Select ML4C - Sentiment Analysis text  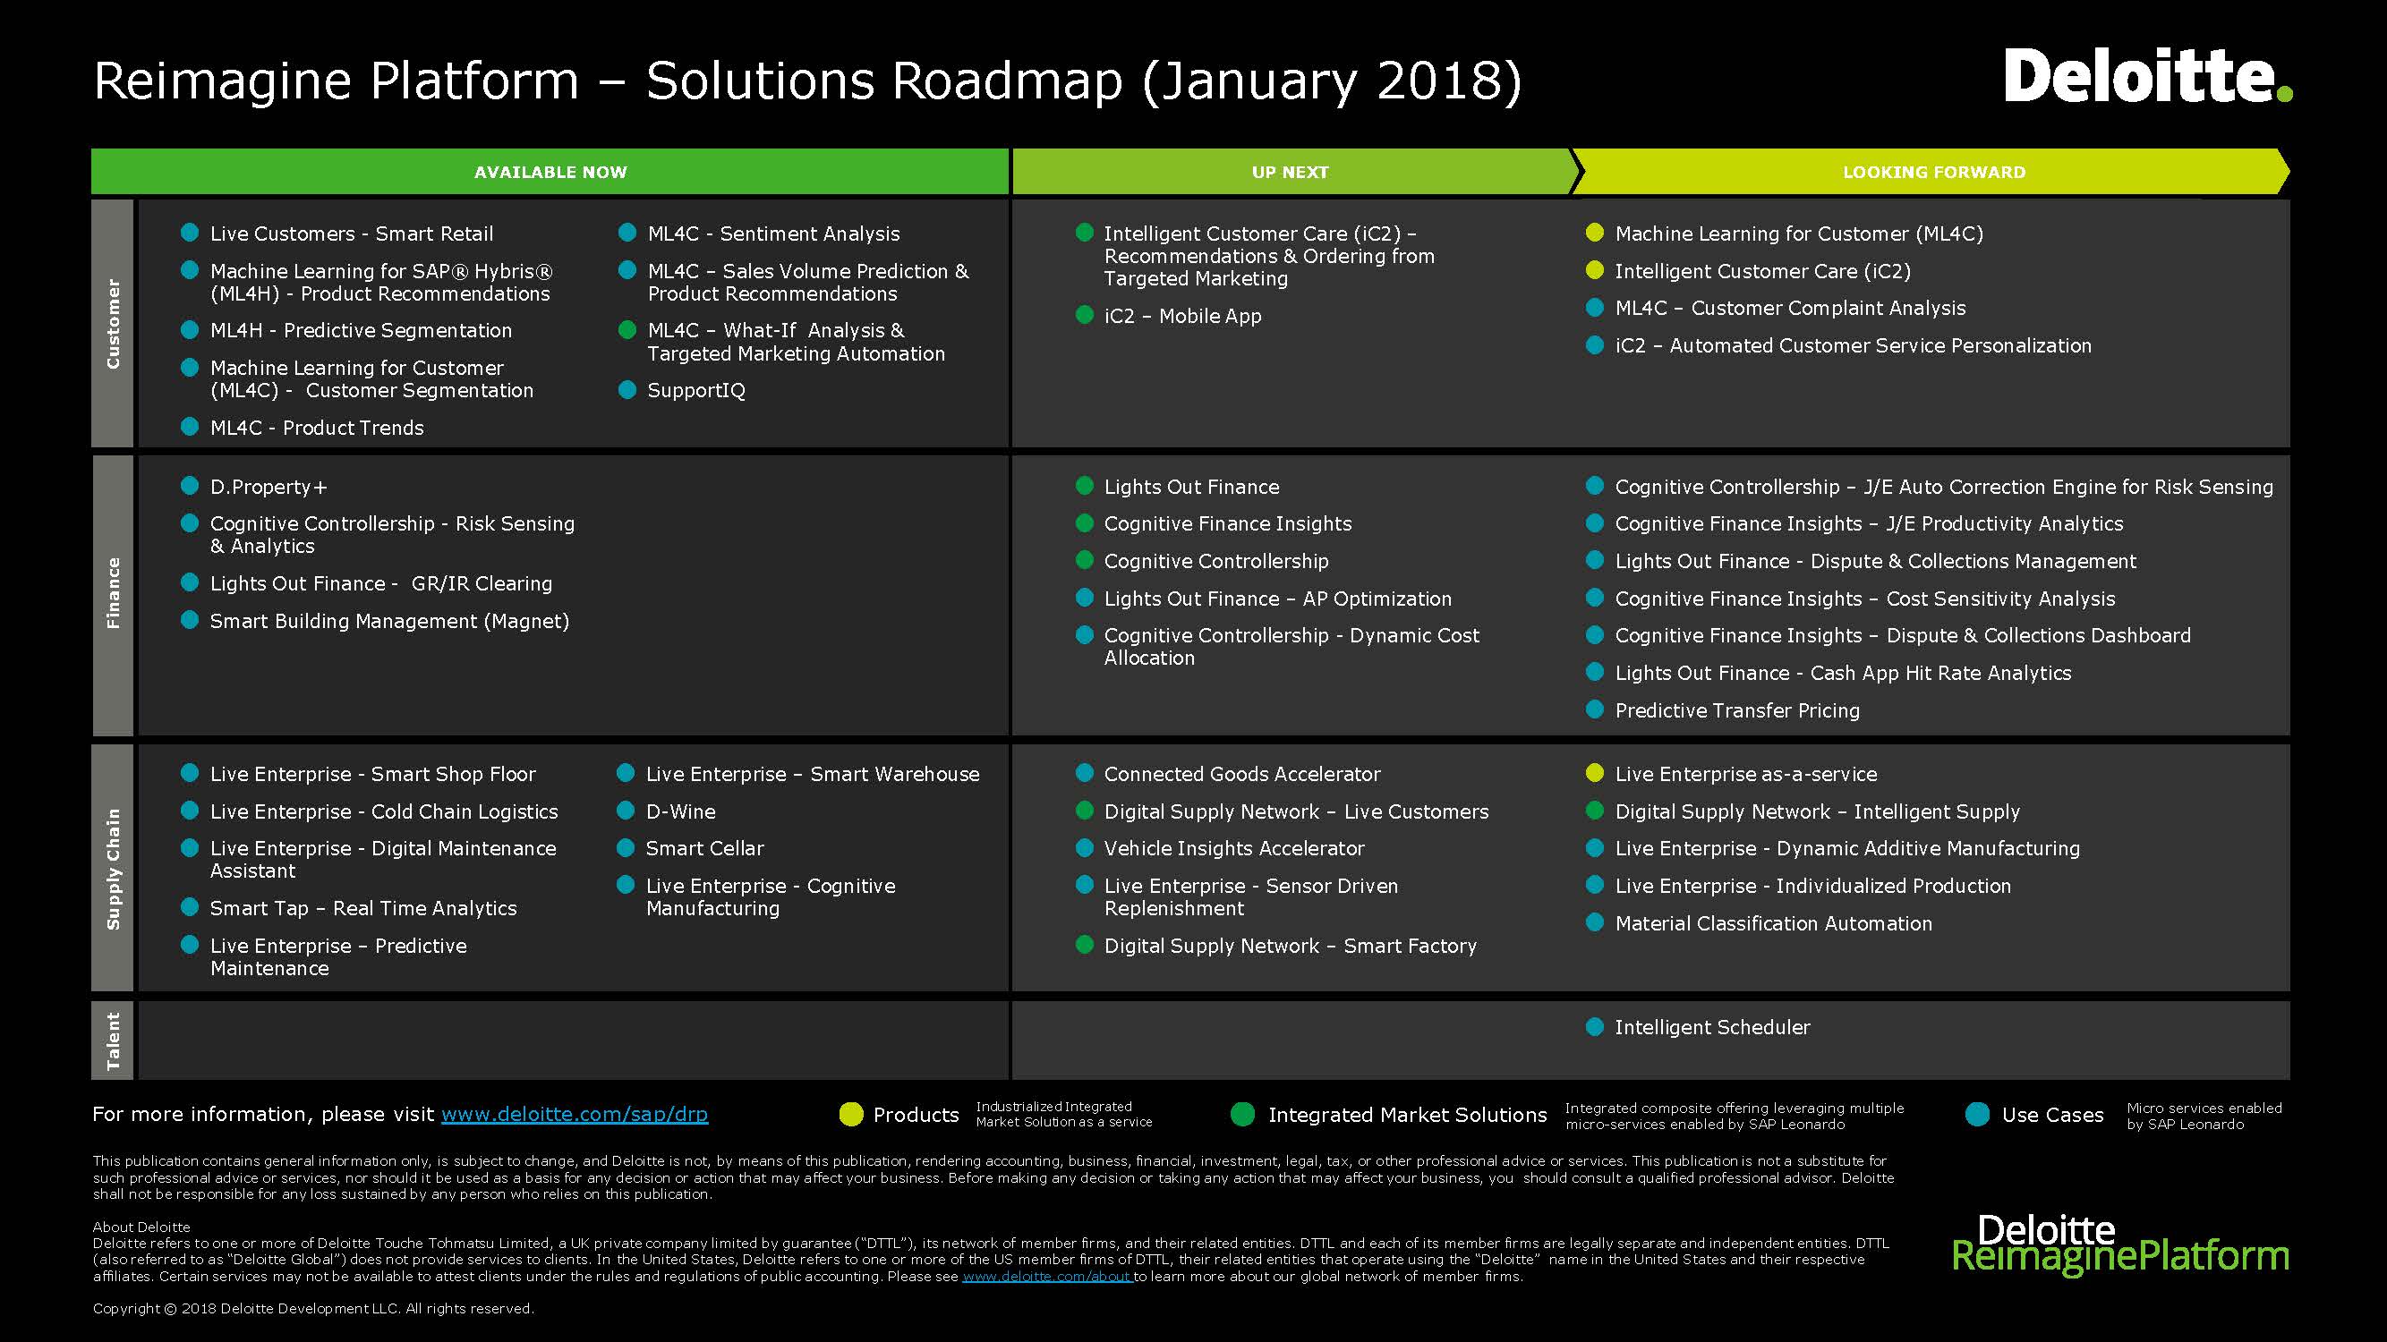point(773,234)
